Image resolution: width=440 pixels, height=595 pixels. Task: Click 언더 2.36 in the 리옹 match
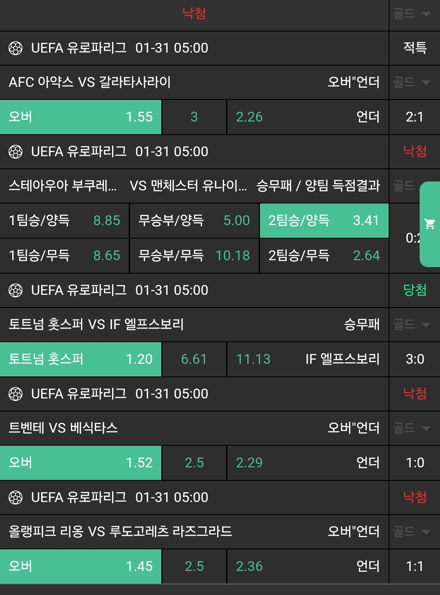click(308, 566)
